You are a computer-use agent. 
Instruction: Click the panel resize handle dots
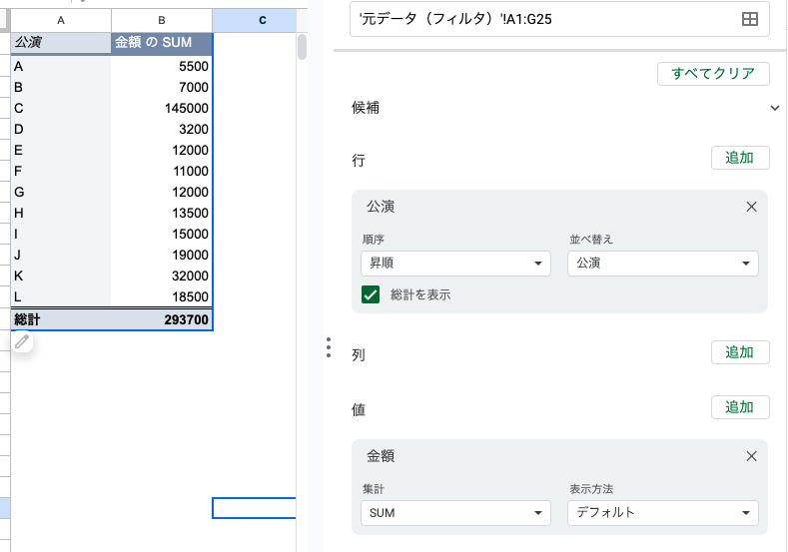329,347
